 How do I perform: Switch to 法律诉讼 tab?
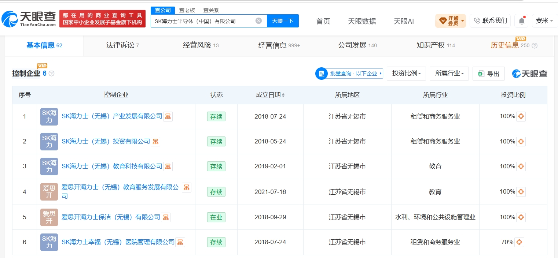(122, 45)
